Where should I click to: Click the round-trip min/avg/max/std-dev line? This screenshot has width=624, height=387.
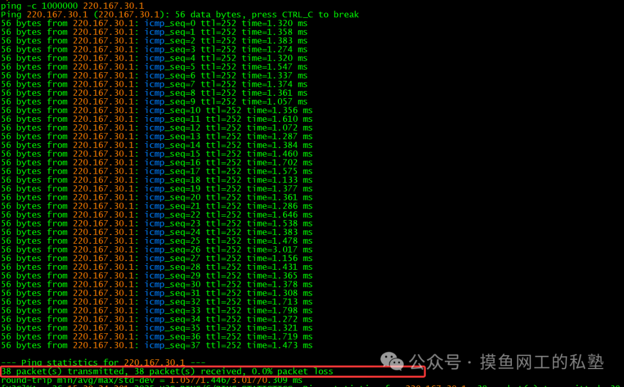pyautogui.click(x=151, y=380)
